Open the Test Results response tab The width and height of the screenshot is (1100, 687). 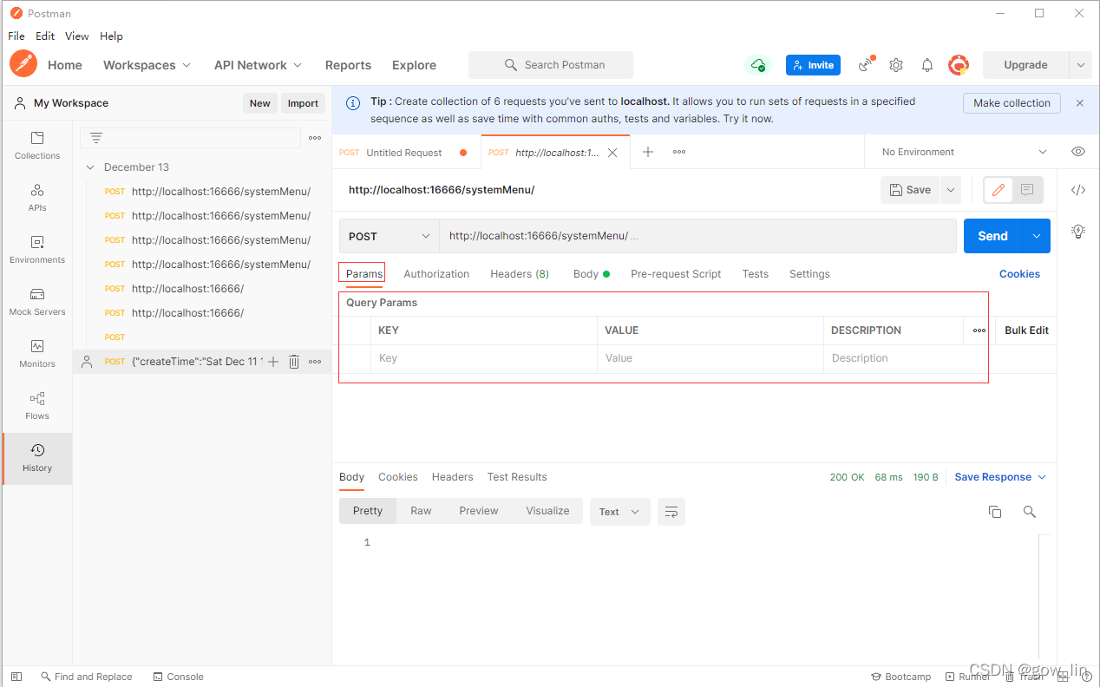[517, 477]
